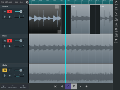
Task: Click the stop button
Action: [74, 86]
